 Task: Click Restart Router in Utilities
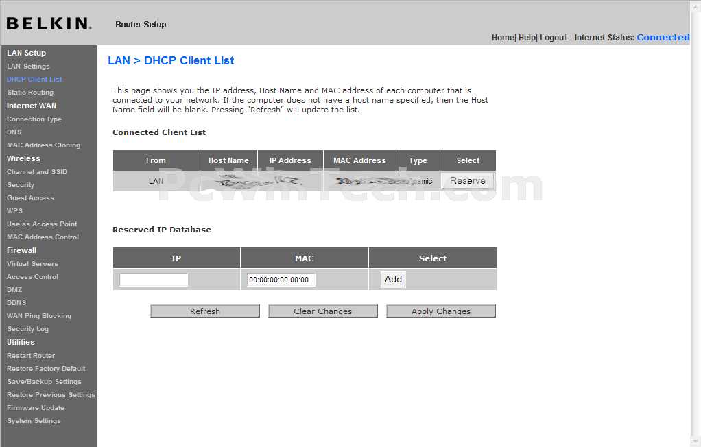click(31, 355)
